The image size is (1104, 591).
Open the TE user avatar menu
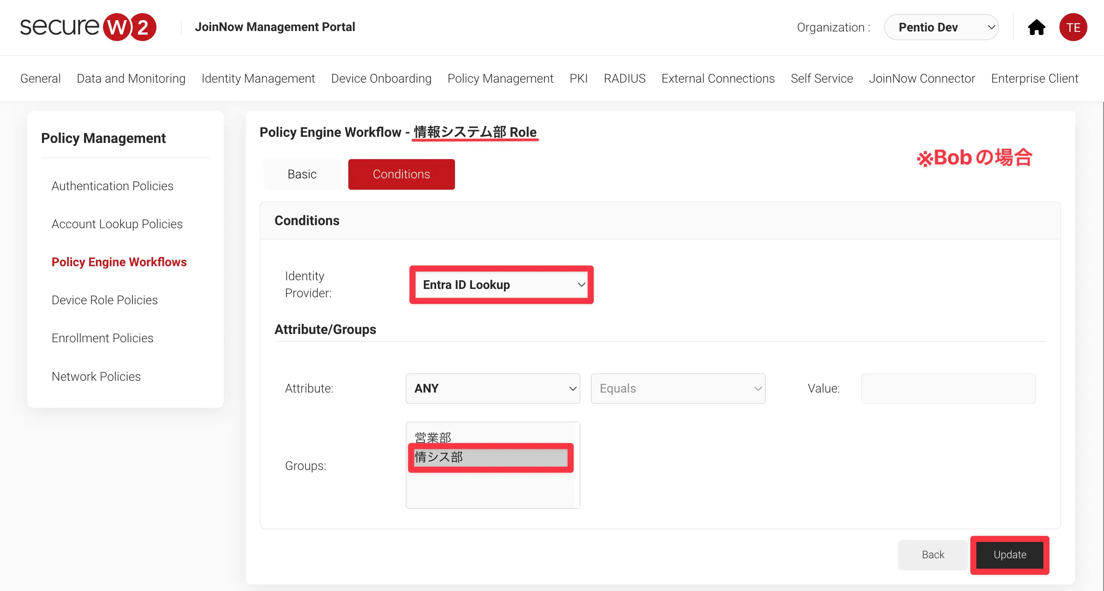(x=1073, y=28)
